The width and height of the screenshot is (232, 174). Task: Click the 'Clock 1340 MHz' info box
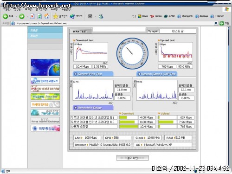[148, 138]
